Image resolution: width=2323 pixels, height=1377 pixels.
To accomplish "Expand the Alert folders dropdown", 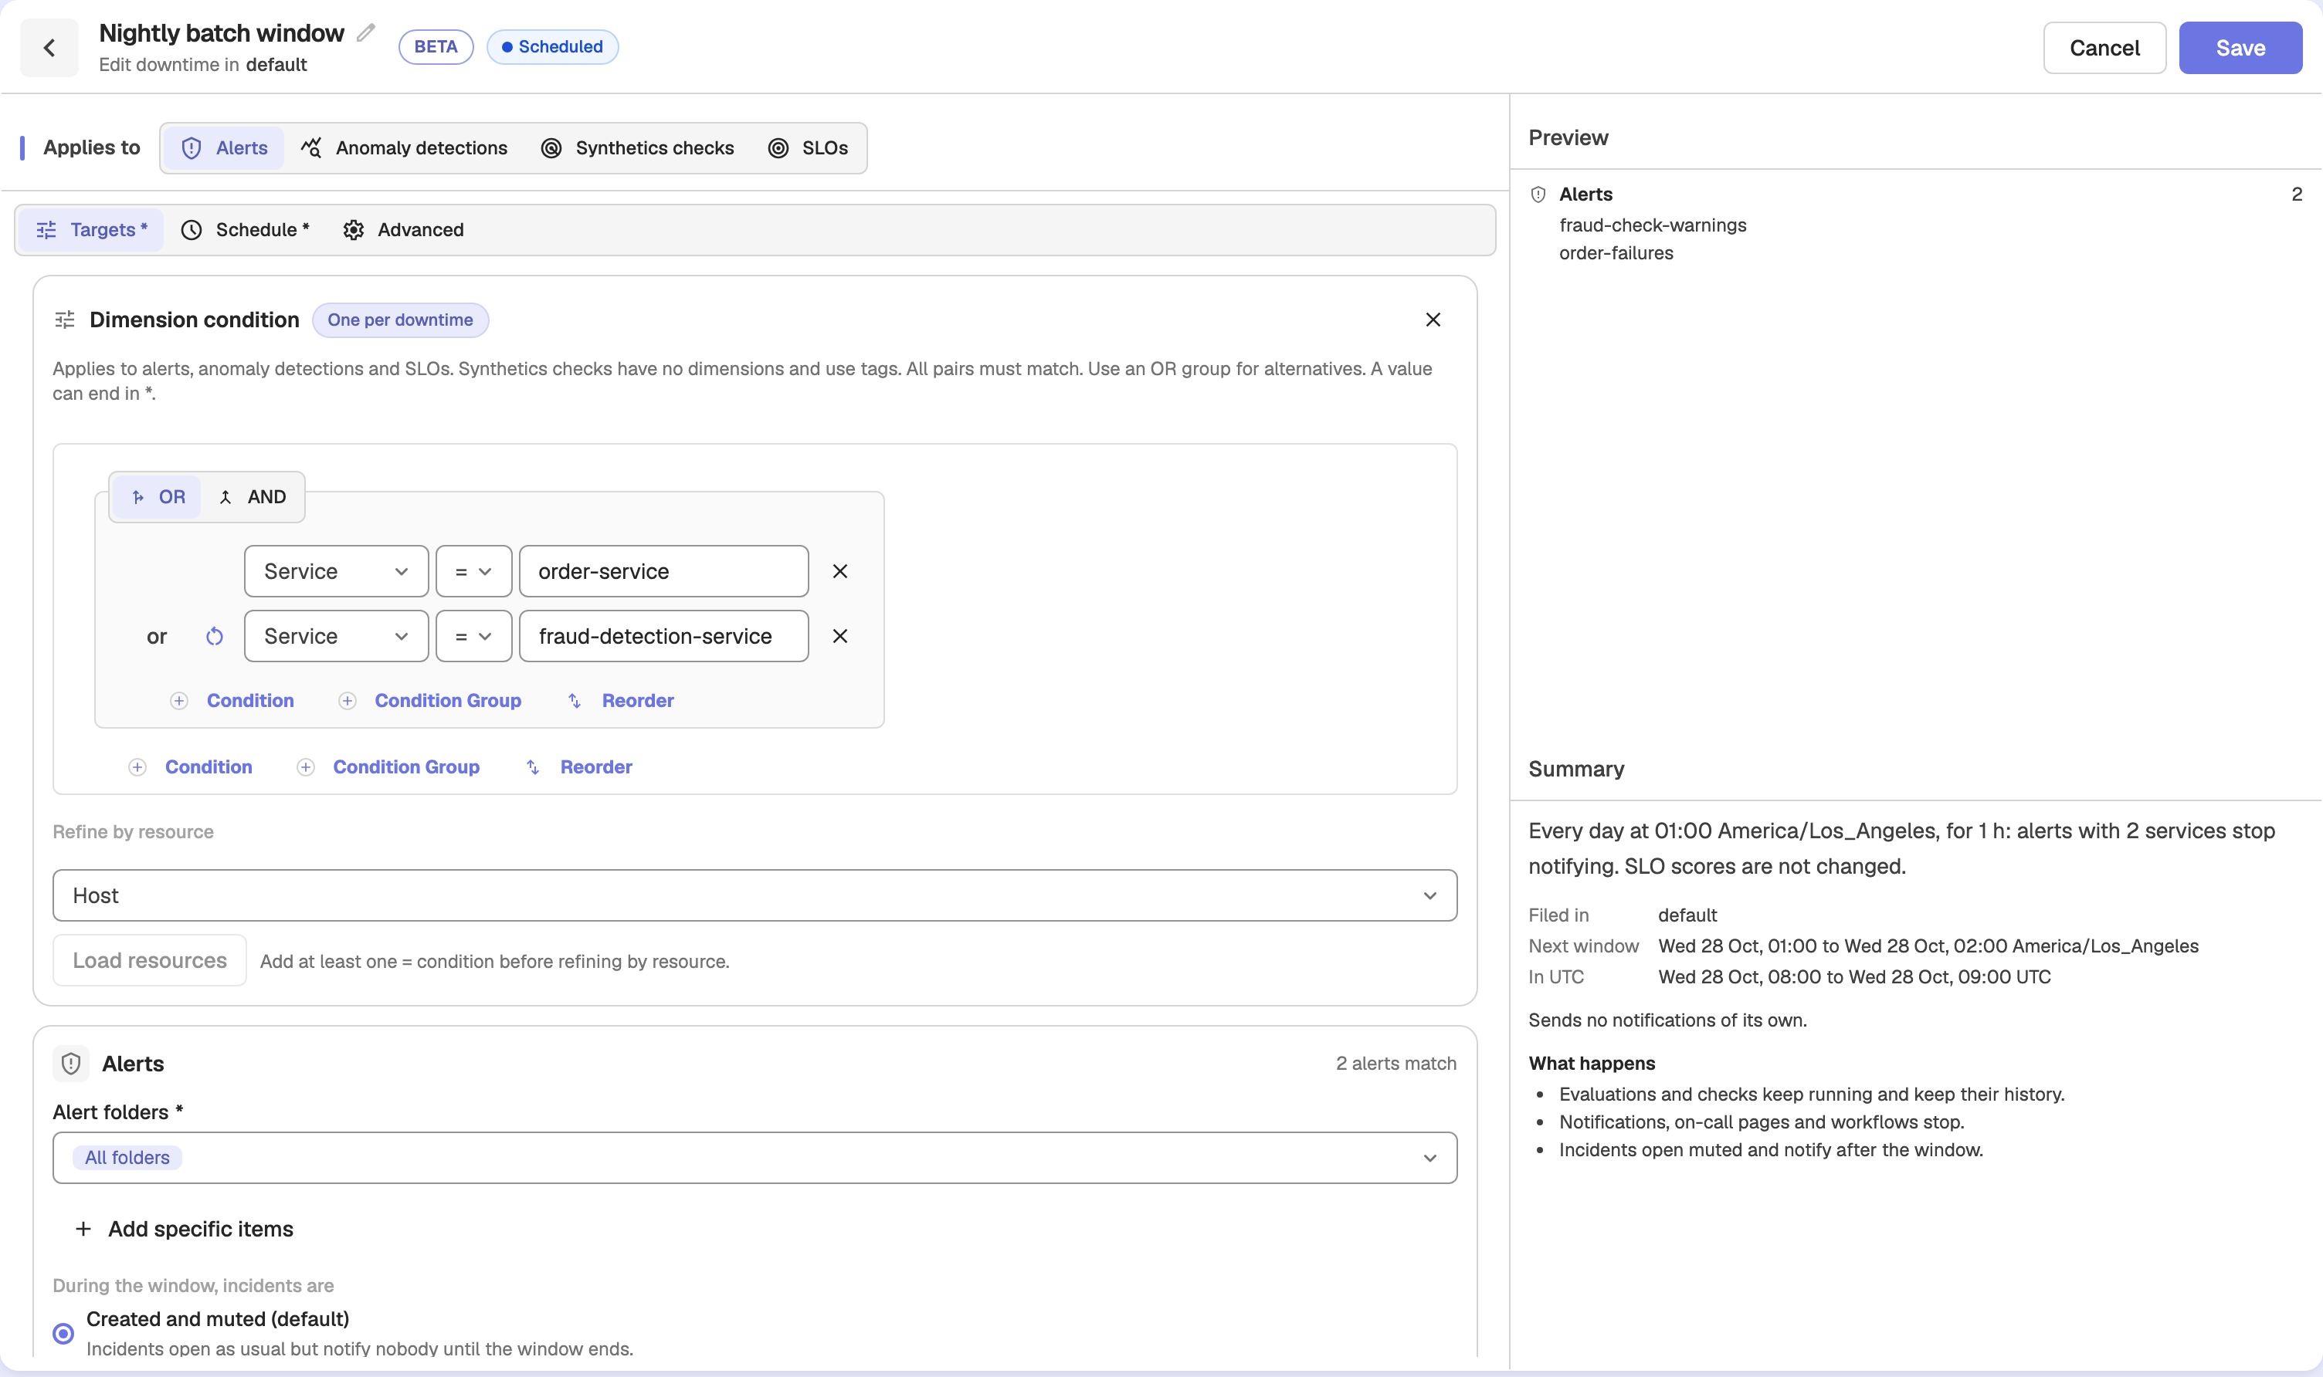I will [755, 1158].
